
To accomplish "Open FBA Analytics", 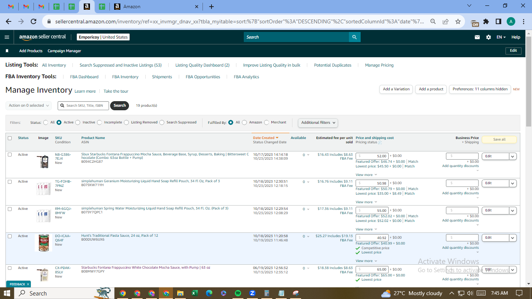I will click(x=246, y=77).
